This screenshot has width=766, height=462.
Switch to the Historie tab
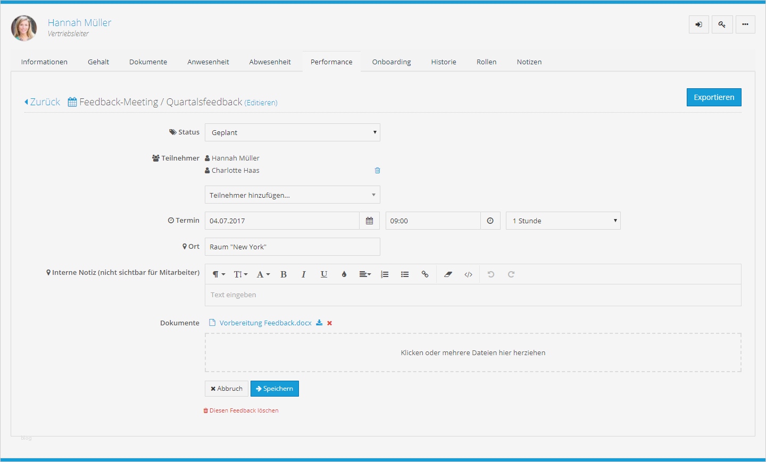click(444, 62)
